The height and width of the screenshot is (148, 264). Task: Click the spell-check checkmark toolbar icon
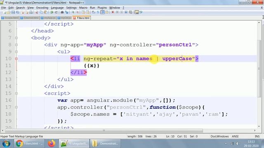point(141,12)
